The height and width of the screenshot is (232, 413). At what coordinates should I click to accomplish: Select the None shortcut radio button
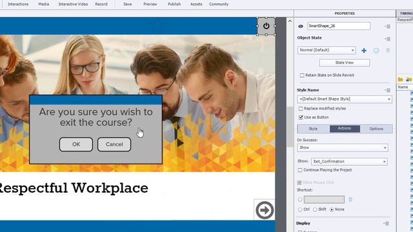332,209
